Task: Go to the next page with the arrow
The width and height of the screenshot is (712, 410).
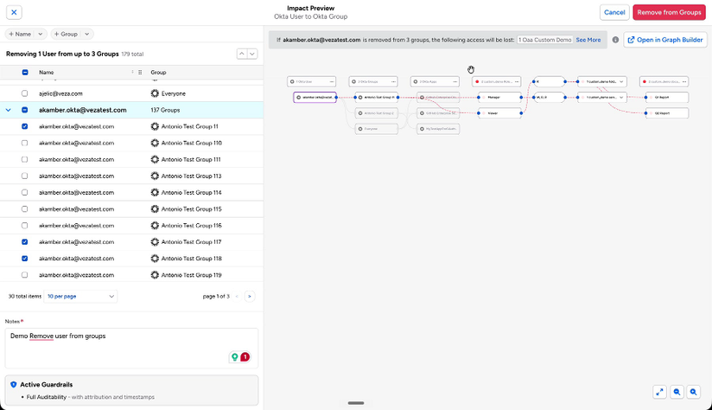Action: [250, 297]
